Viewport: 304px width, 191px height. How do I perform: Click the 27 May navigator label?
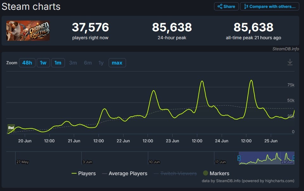click(x=22, y=162)
